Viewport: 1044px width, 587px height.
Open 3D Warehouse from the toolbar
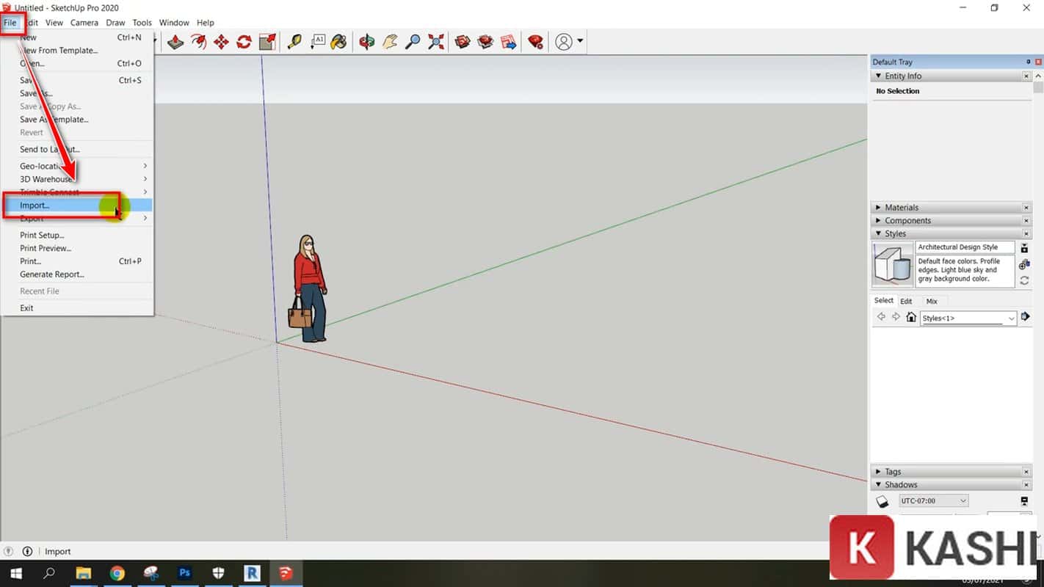463,42
